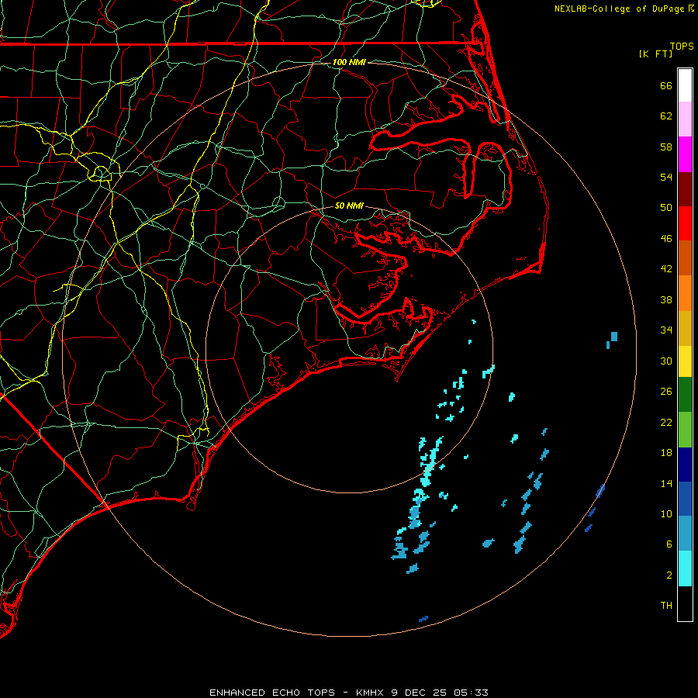This screenshot has width=698, height=698.
Task: Click the legend value 14
Action: point(666,483)
